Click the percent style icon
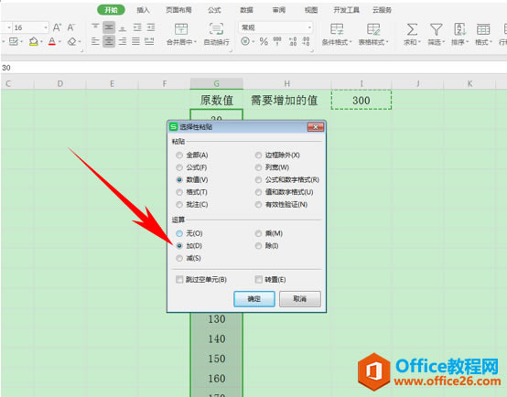507x397 pixels. pyautogui.click(x=264, y=41)
